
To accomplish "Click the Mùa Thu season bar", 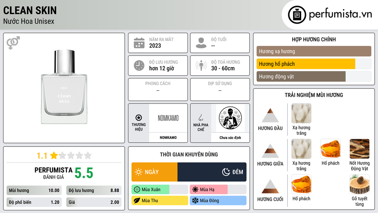I will pyautogui.click(x=159, y=201).
